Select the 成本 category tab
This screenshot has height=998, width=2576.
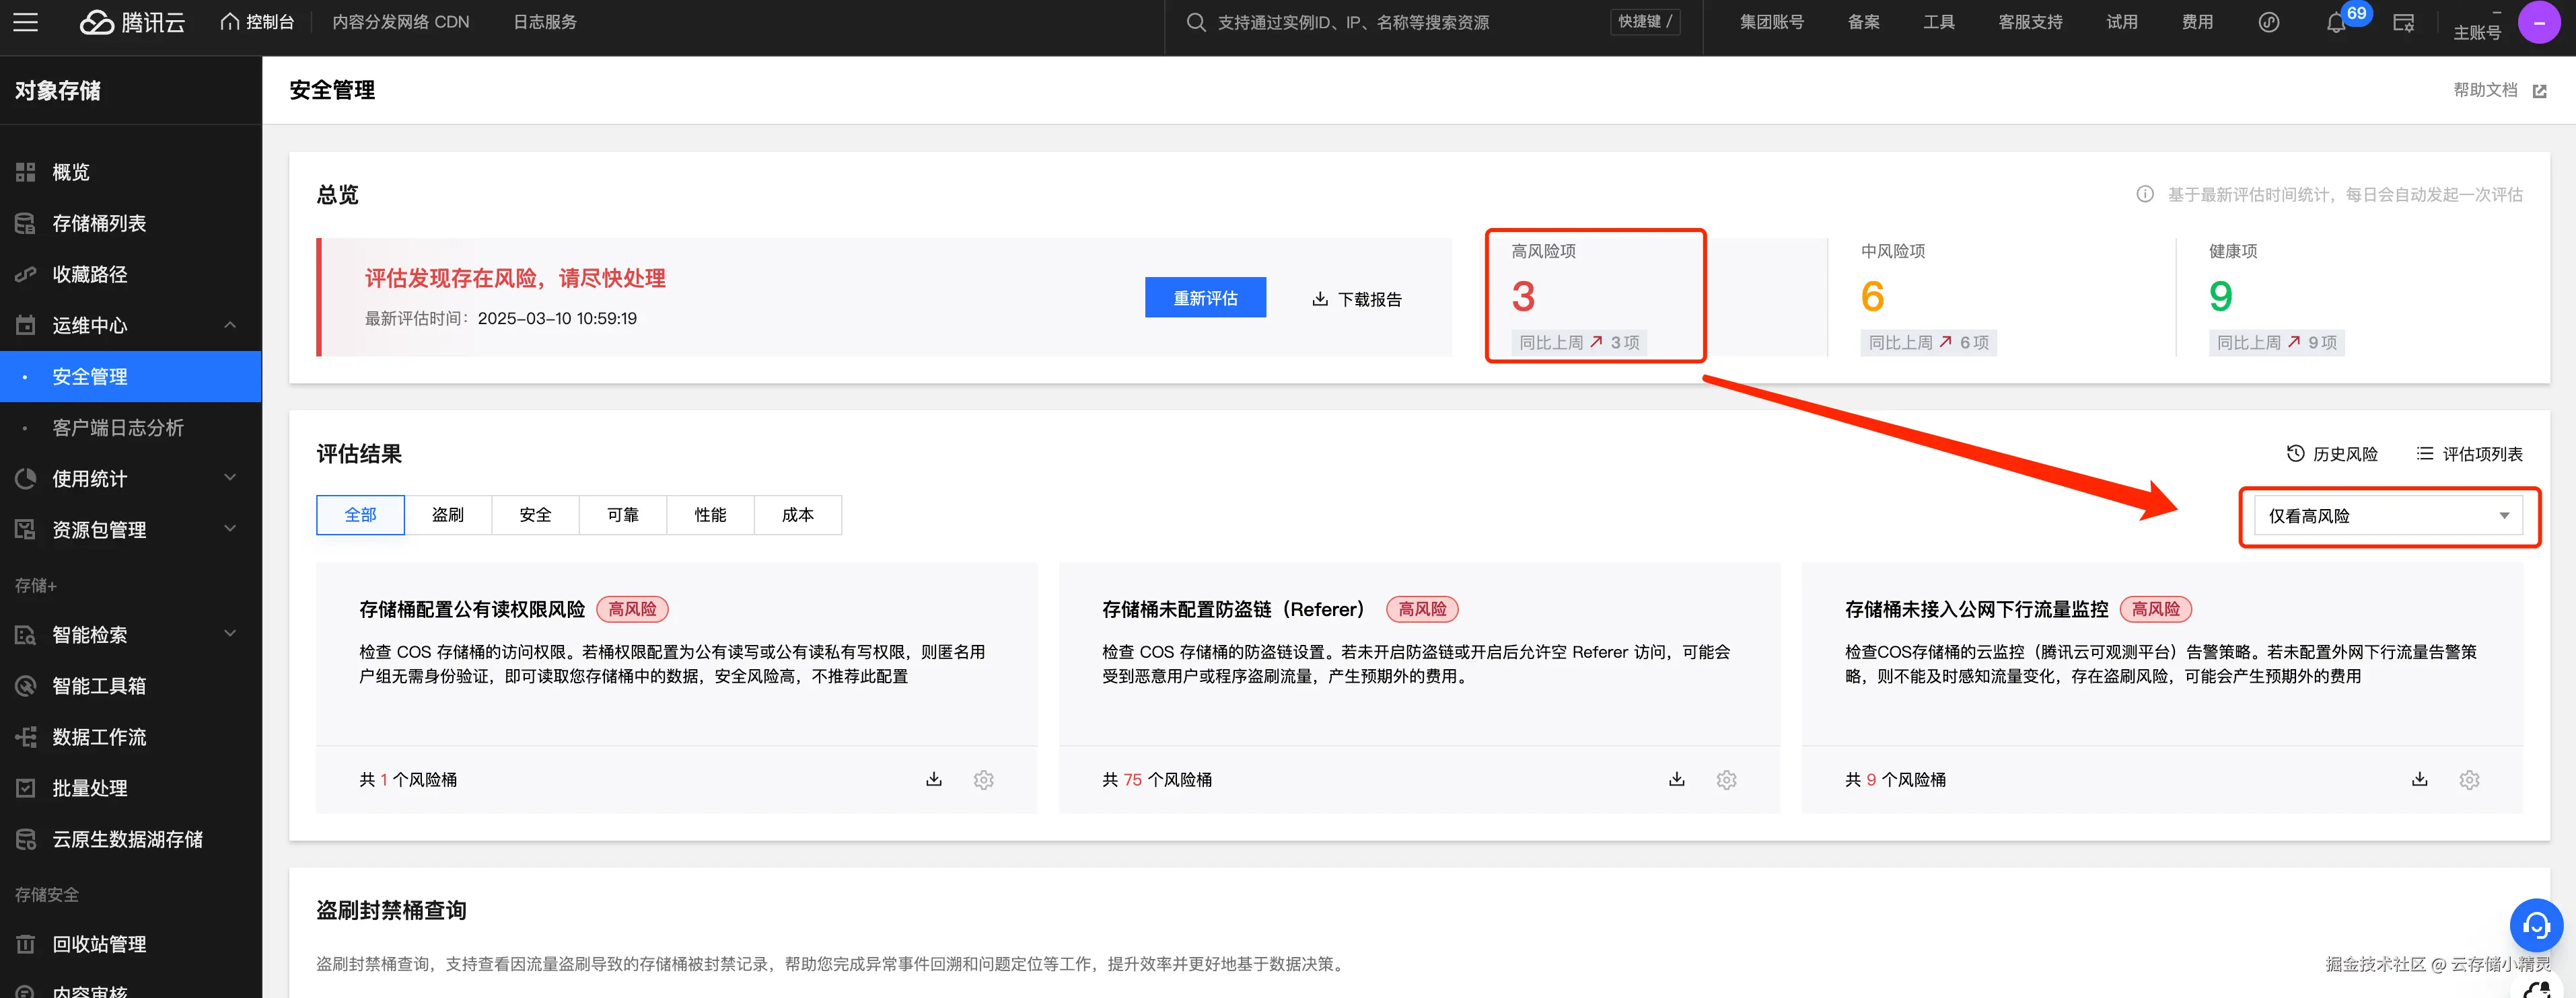(797, 516)
